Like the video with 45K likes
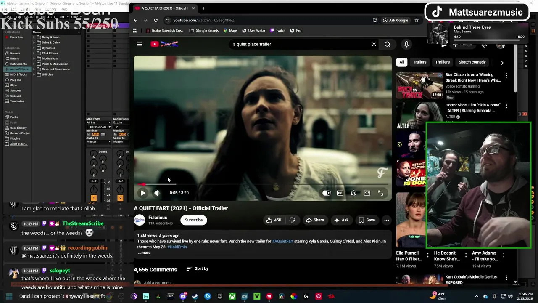This screenshot has height=303, width=538. pyautogui.click(x=274, y=220)
